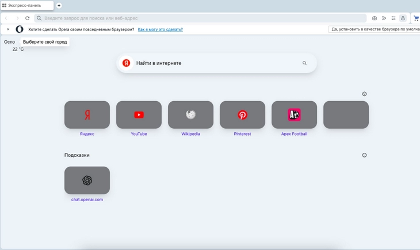Click the YouTube link label
Viewport: 420px width, 250px height.
pyautogui.click(x=139, y=134)
